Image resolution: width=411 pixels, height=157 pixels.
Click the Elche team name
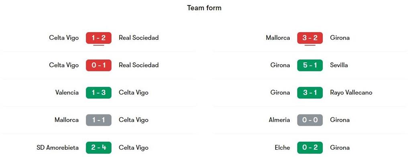pyautogui.click(x=283, y=148)
